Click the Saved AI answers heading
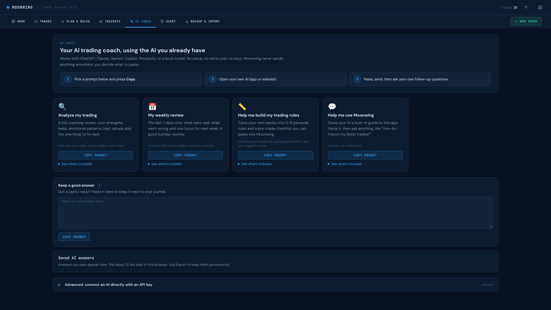 76,258
